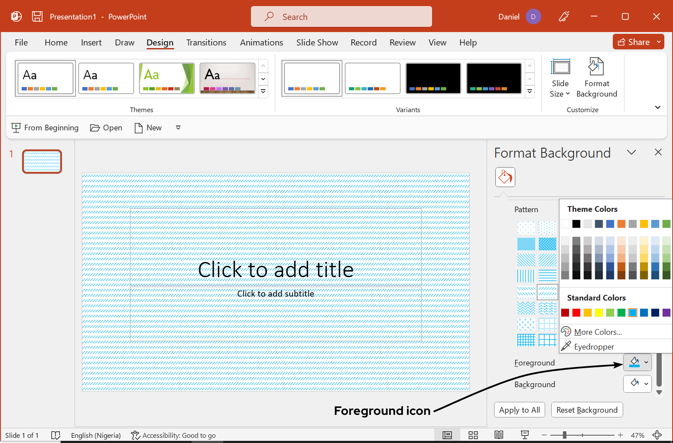Open Accessibility checker from the status bar
Image resolution: width=673 pixels, height=443 pixels.
tap(173, 435)
